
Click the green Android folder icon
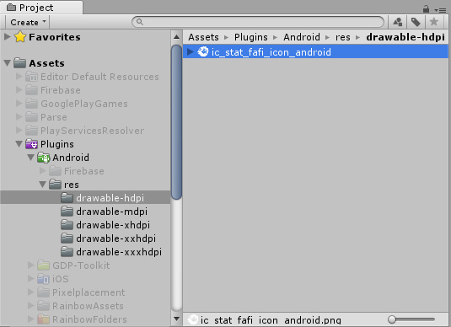click(x=44, y=158)
